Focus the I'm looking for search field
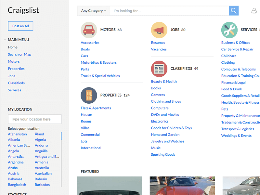Viewport: 260px width, 195px height. point(169,11)
